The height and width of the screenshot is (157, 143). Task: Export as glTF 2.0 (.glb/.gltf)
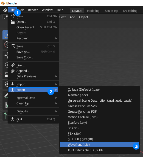click(99, 139)
